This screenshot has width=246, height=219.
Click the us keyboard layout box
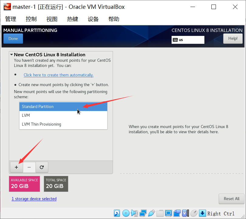point(188,40)
